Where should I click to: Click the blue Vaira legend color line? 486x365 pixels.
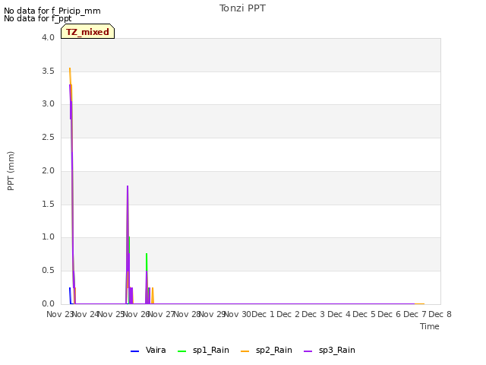tap(135, 351)
